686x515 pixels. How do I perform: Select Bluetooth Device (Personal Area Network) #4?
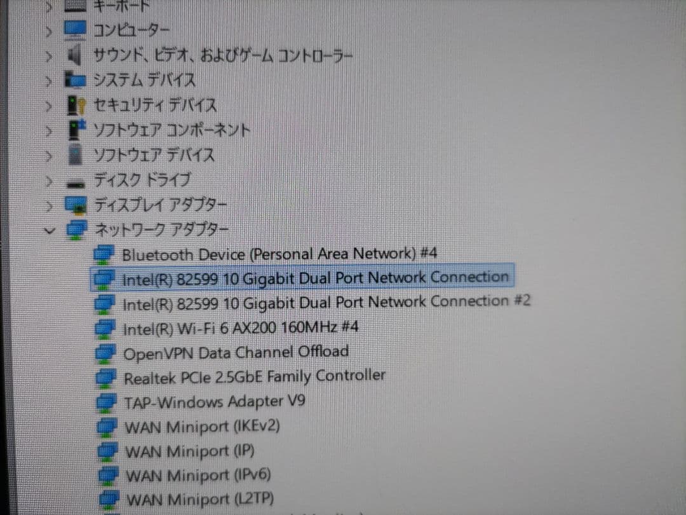click(x=279, y=254)
